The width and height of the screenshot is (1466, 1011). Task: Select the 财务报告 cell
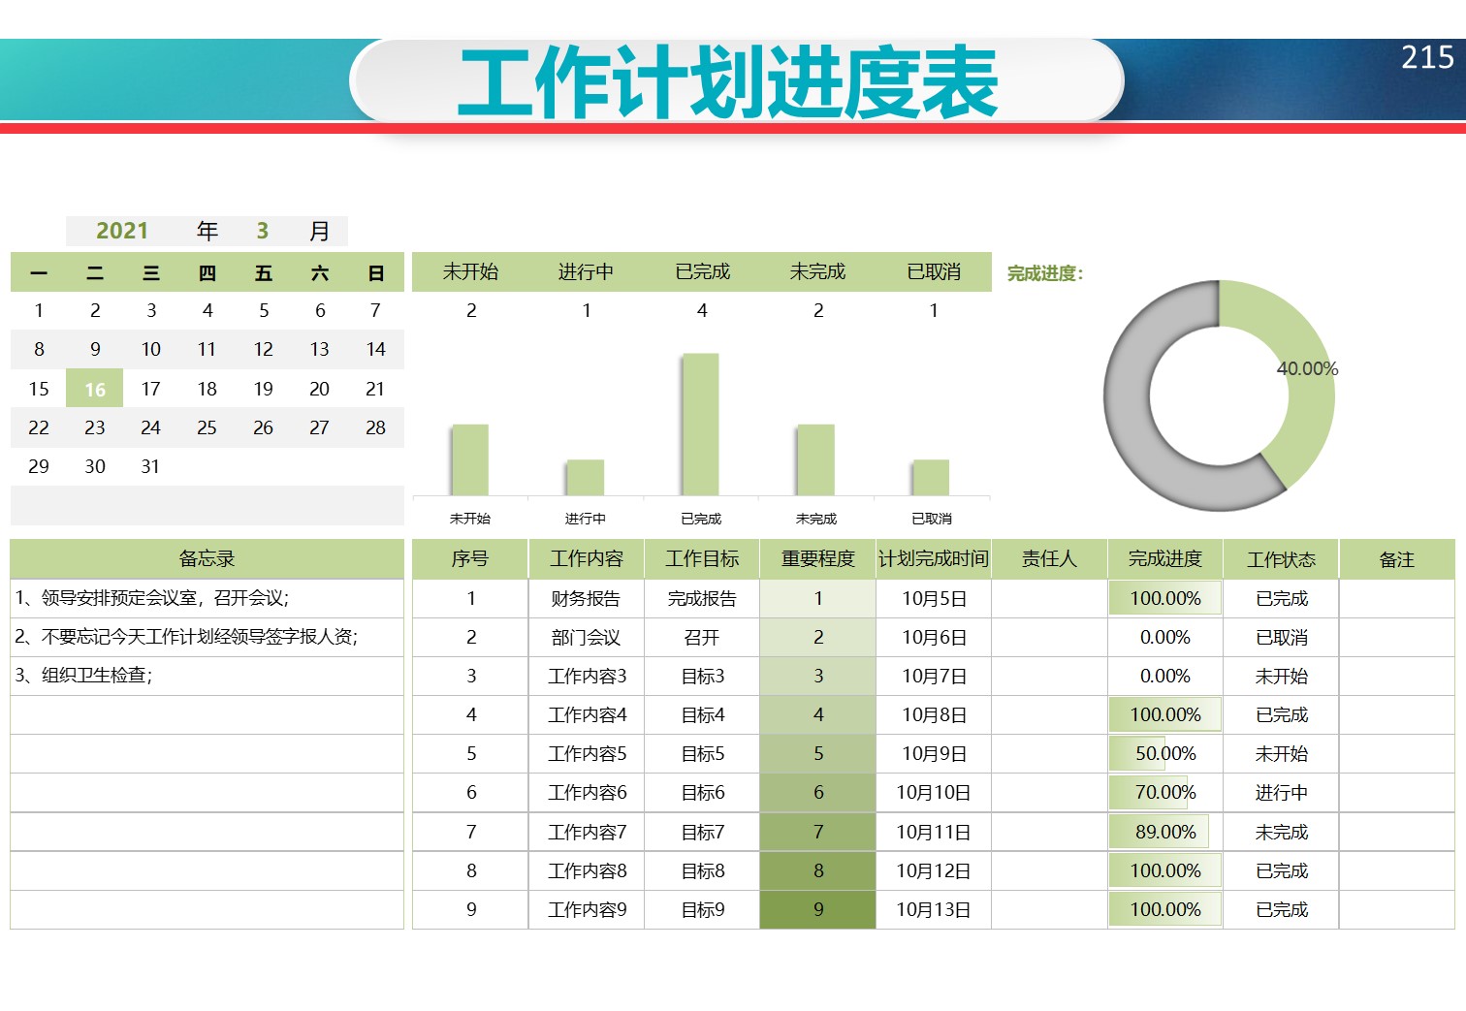pyautogui.click(x=586, y=598)
